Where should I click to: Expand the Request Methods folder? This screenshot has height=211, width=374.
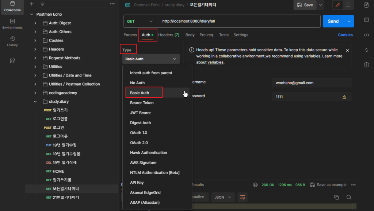[x=35, y=58]
